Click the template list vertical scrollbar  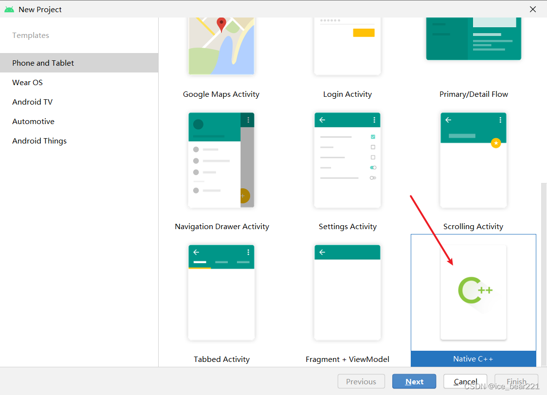544,274
